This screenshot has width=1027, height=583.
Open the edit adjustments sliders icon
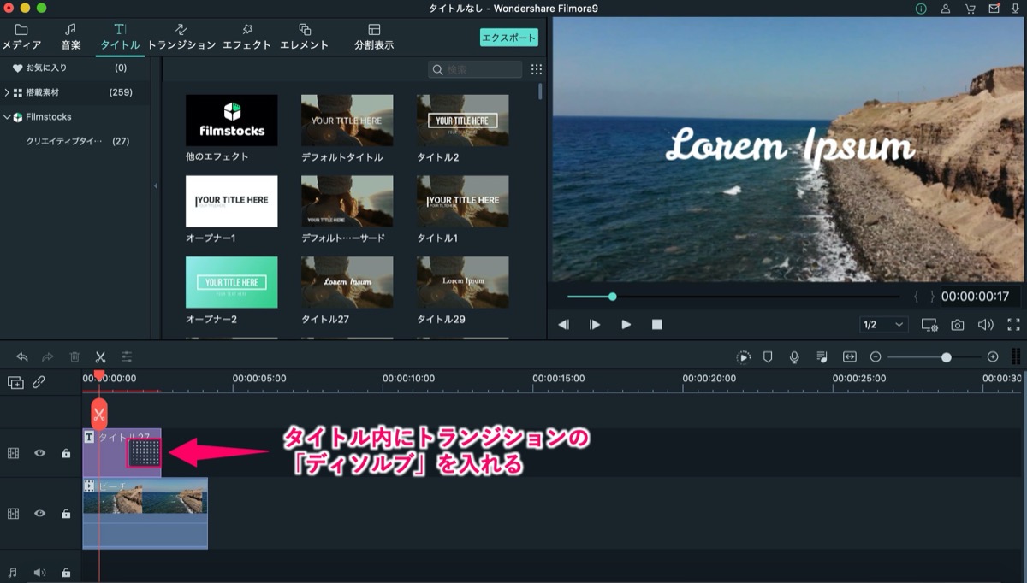(127, 357)
